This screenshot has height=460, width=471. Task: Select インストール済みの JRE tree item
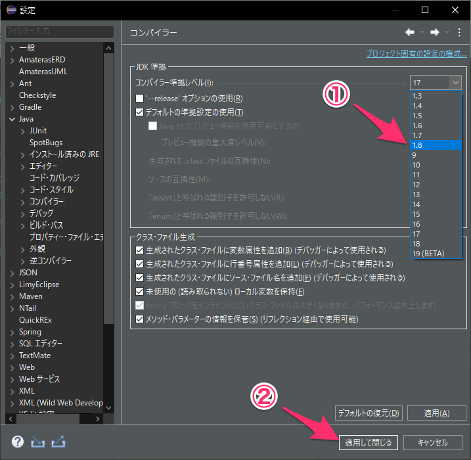[64, 154]
